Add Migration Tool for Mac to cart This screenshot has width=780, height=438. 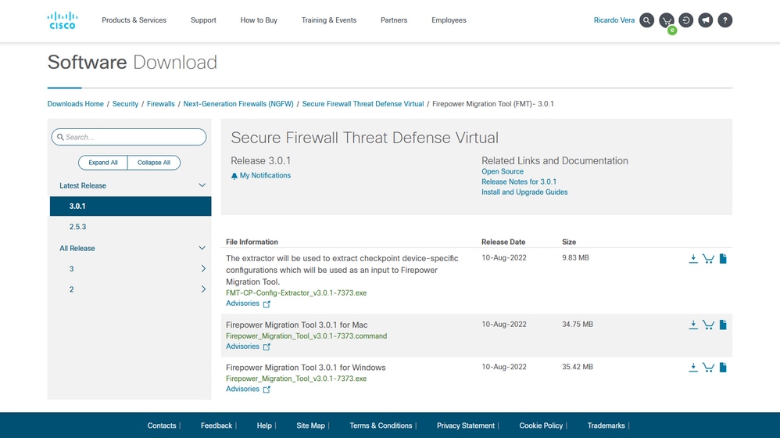point(708,325)
